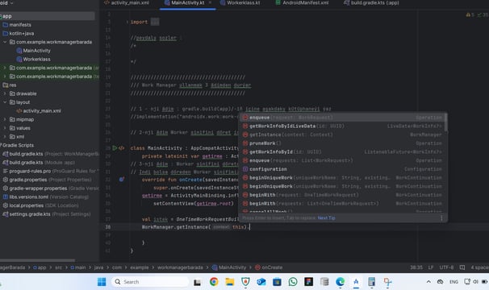Click the cloud sync tray icon

click(x=440, y=282)
